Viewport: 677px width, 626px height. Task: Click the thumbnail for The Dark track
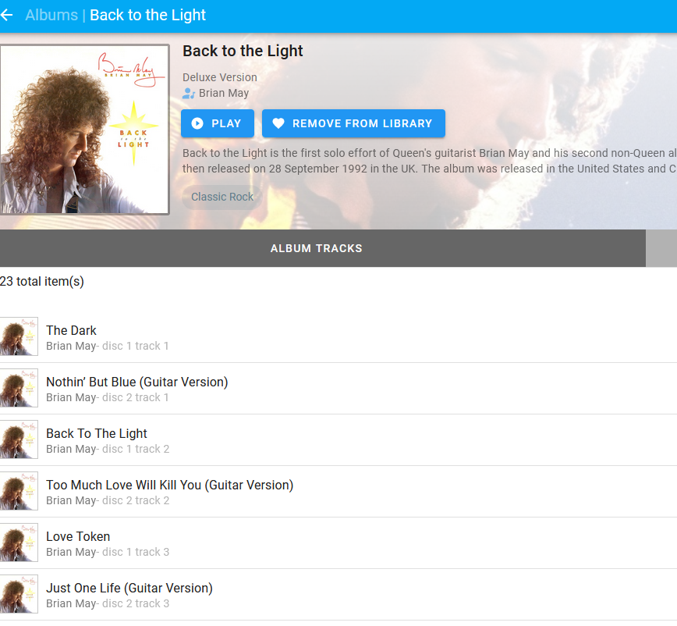coord(19,336)
